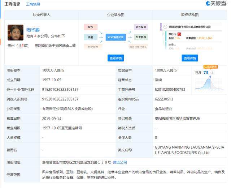This screenshot has width=231, height=188.
Task: Click the orange badge above the score
Action: coord(210,67)
